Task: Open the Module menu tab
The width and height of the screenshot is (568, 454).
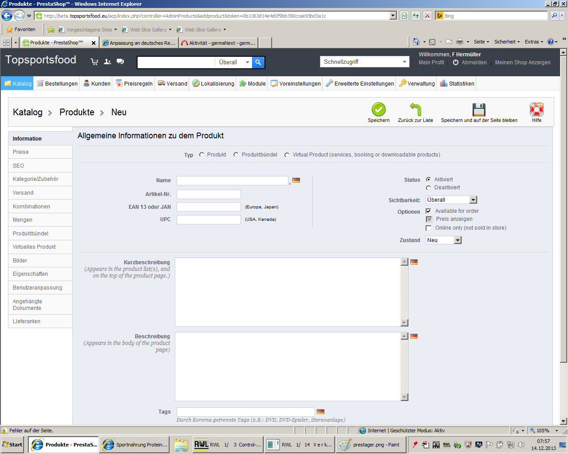Action: coord(252,83)
